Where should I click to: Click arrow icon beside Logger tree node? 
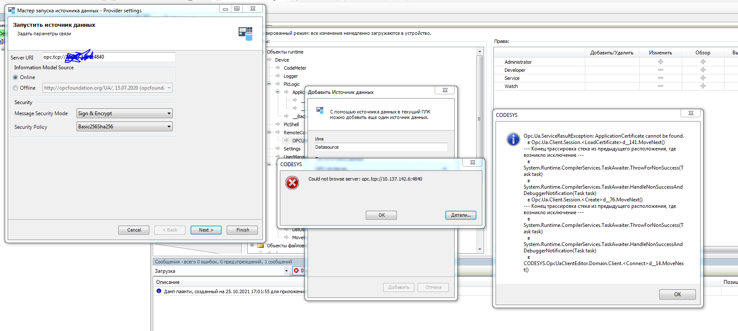278,76
